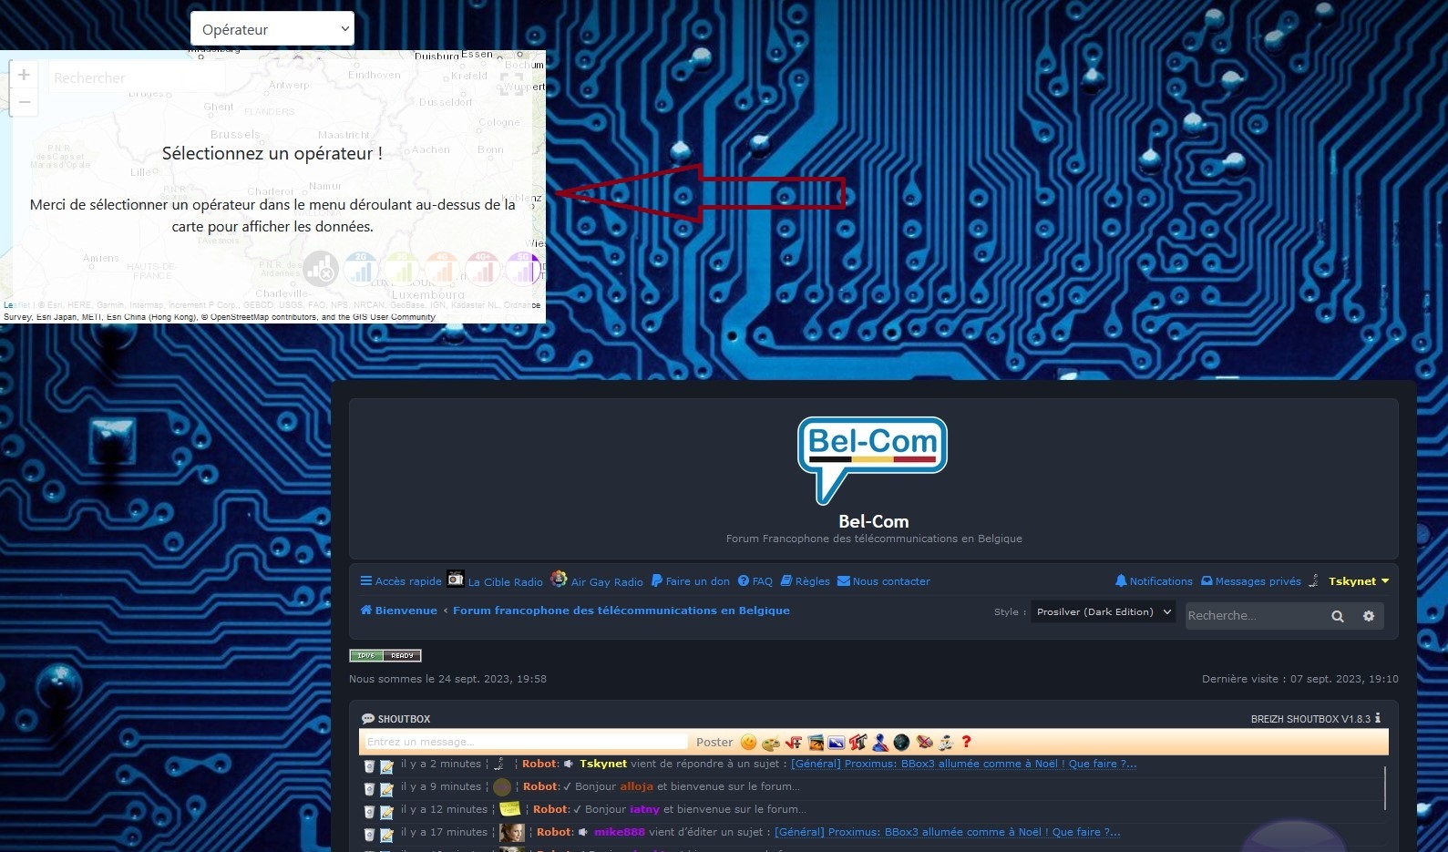1448x852 pixels.
Task: Delete the shout from 17 minutes ago
Action: tap(369, 835)
